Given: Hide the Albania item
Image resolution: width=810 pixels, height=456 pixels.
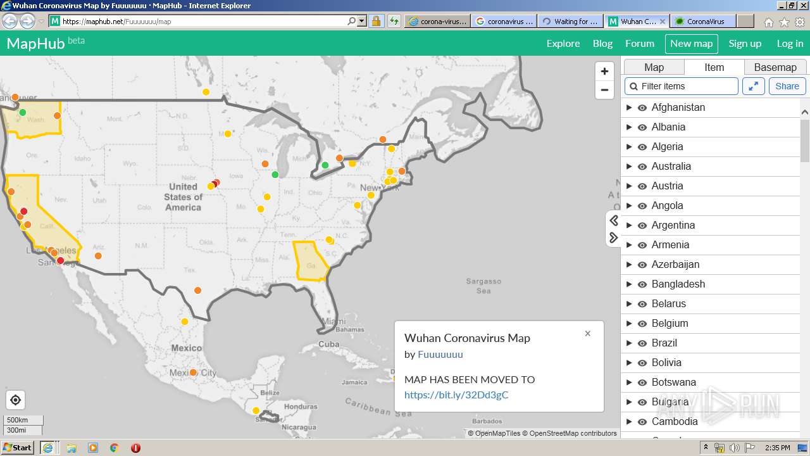Looking at the screenshot, I should tap(642, 127).
